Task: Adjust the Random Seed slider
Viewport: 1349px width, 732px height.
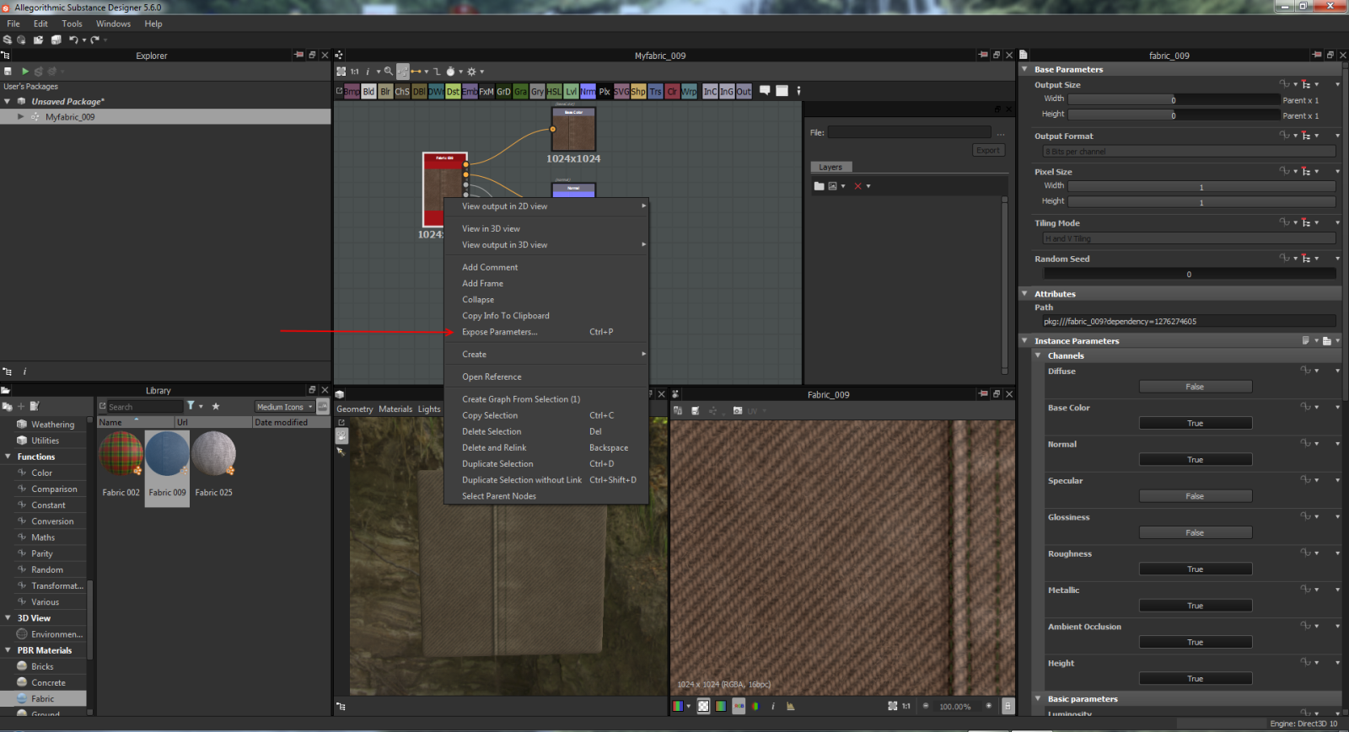Action: [x=1190, y=274]
